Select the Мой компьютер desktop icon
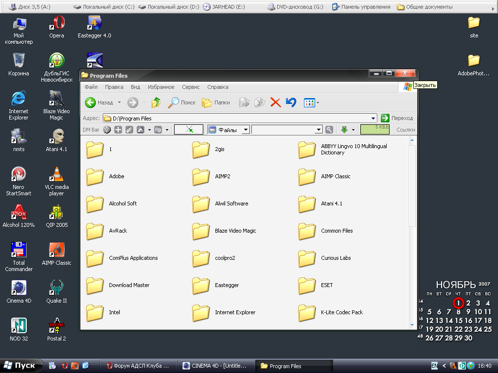Image resolution: width=498 pixels, height=373 pixels. [x=19, y=31]
